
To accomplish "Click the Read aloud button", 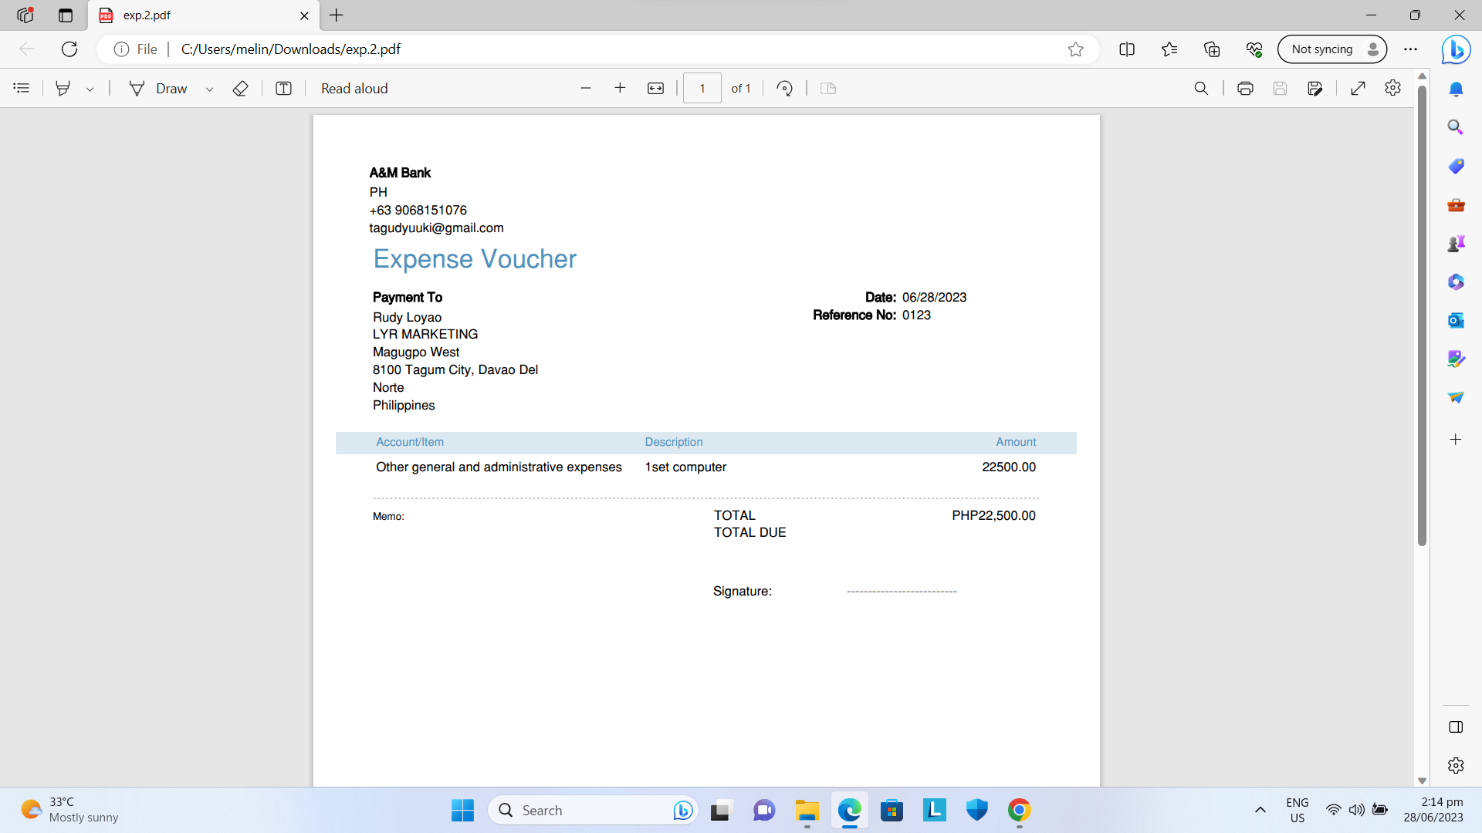I will coord(354,88).
